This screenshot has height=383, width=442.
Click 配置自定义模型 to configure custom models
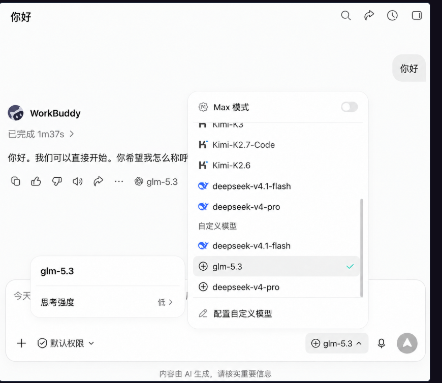(x=278, y=313)
